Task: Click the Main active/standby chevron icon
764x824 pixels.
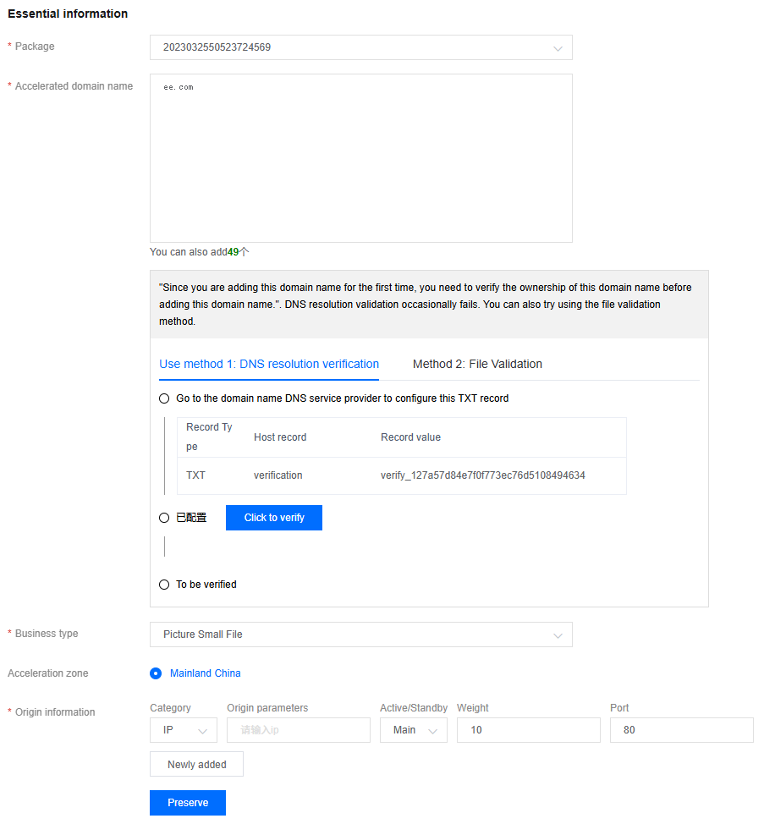Action: [x=432, y=731]
